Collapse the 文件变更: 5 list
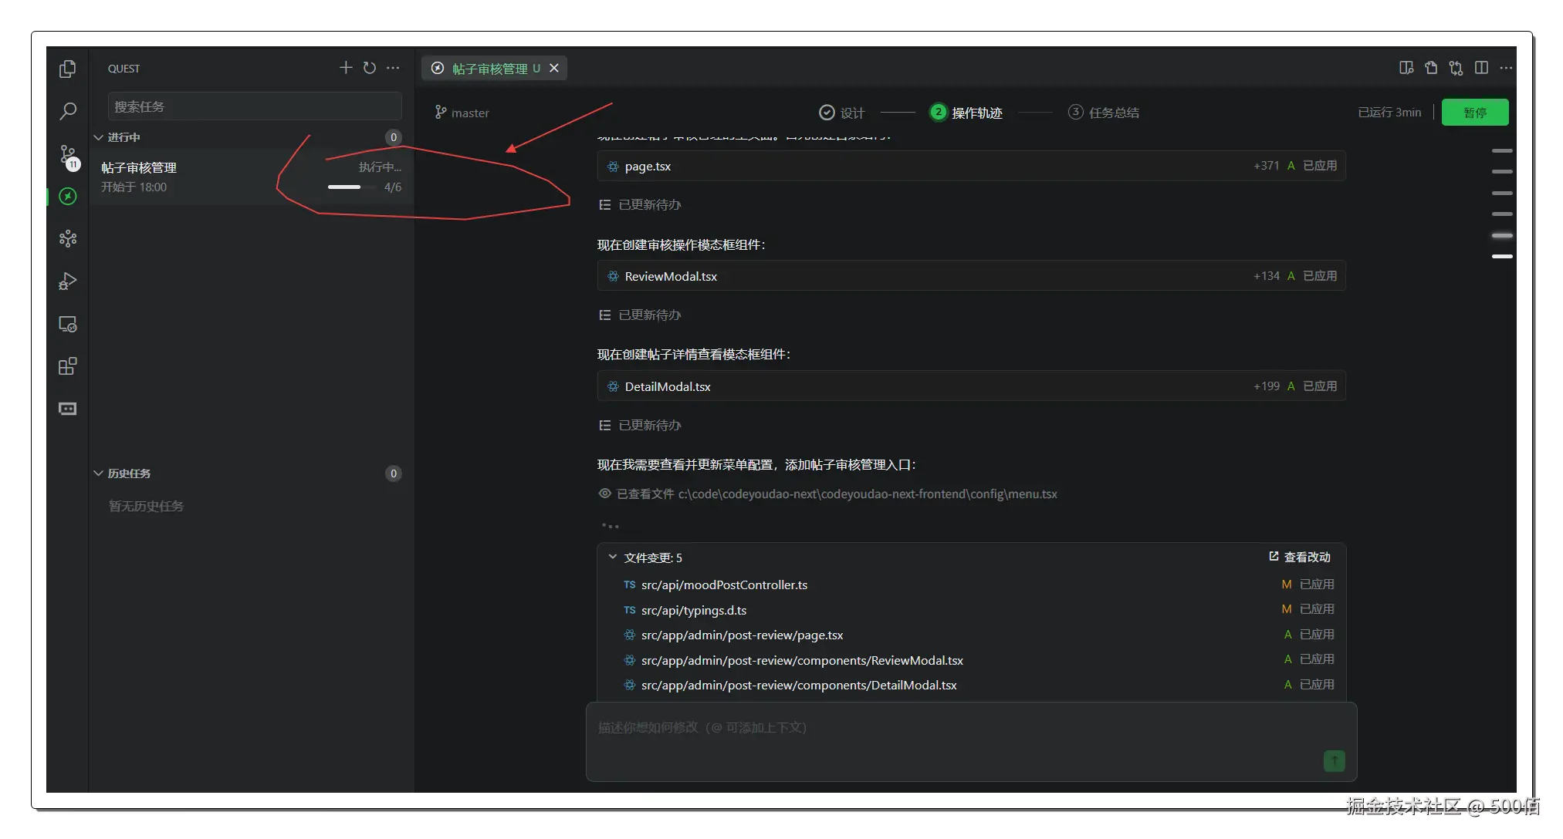This screenshot has width=1563, height=839. tap(613, 557)
